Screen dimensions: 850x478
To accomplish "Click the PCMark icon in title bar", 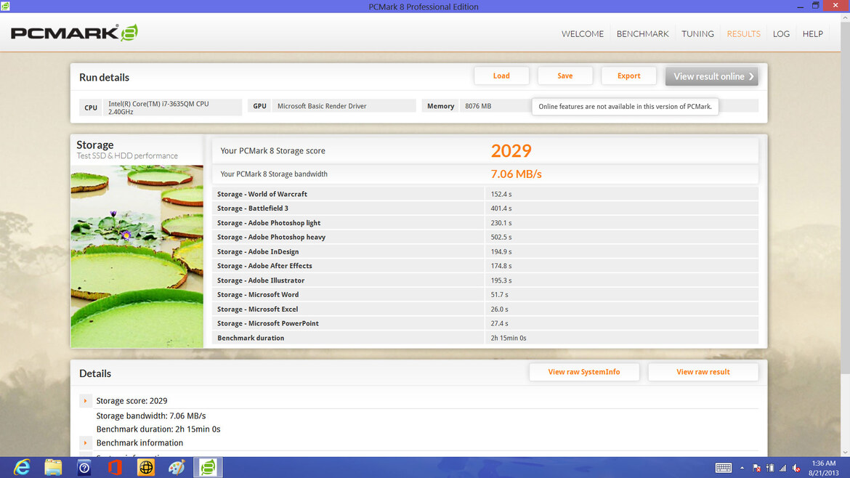I will tap(5, 6).
